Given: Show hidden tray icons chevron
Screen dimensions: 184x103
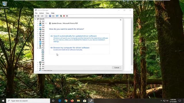Looking at the screenshot, I should tap(161, 101).
